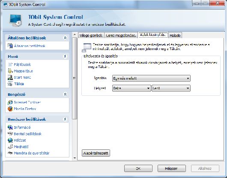Select the Ablak kicsinyítés tab
Image resolution: width=227 pixels, height=178 pixels.
pyautogui.click(x=153, y=35)
